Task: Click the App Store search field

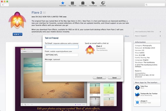Action: (155, 5)
